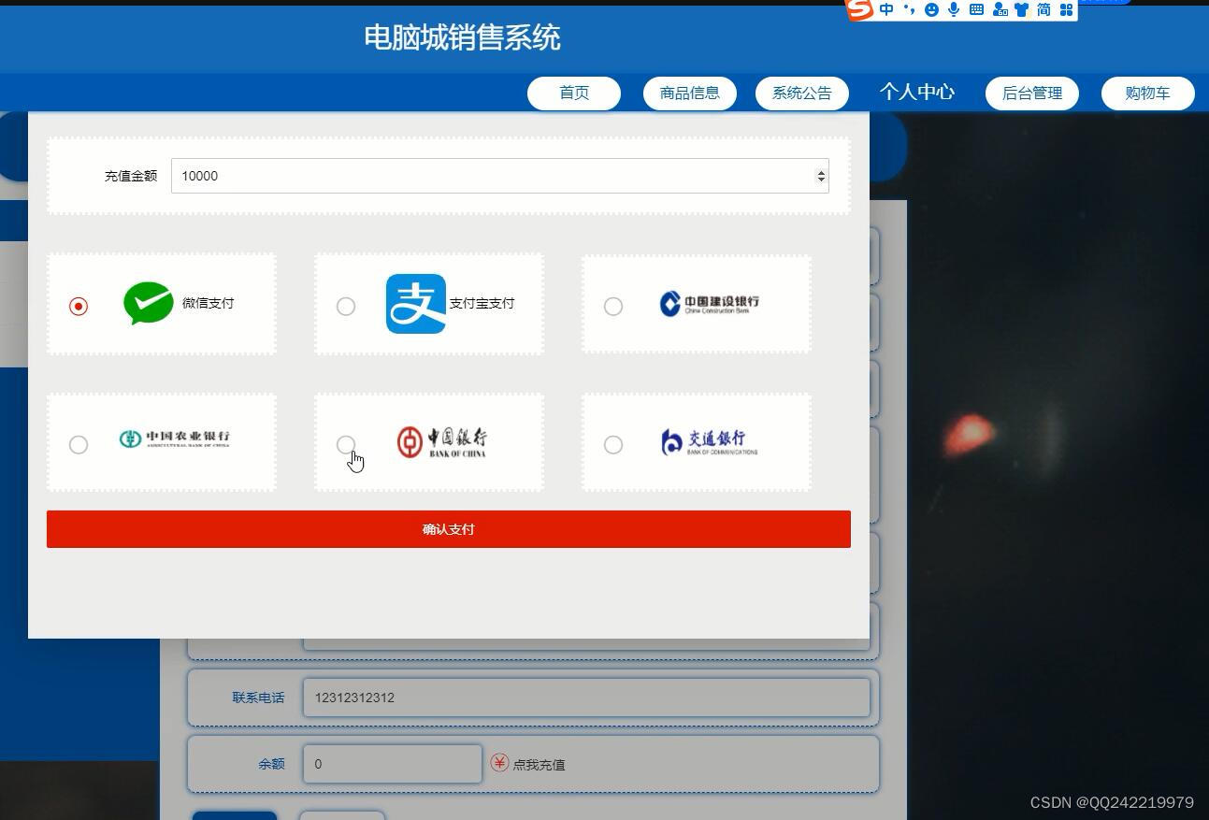
Task: Click the 余额 balance input field
Action: click(x=393, y=764)
